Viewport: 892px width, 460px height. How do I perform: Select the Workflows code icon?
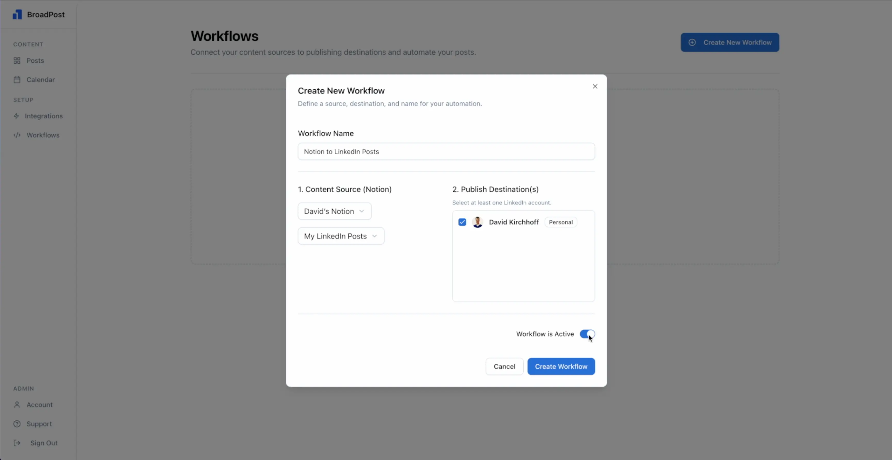[17, 135]
